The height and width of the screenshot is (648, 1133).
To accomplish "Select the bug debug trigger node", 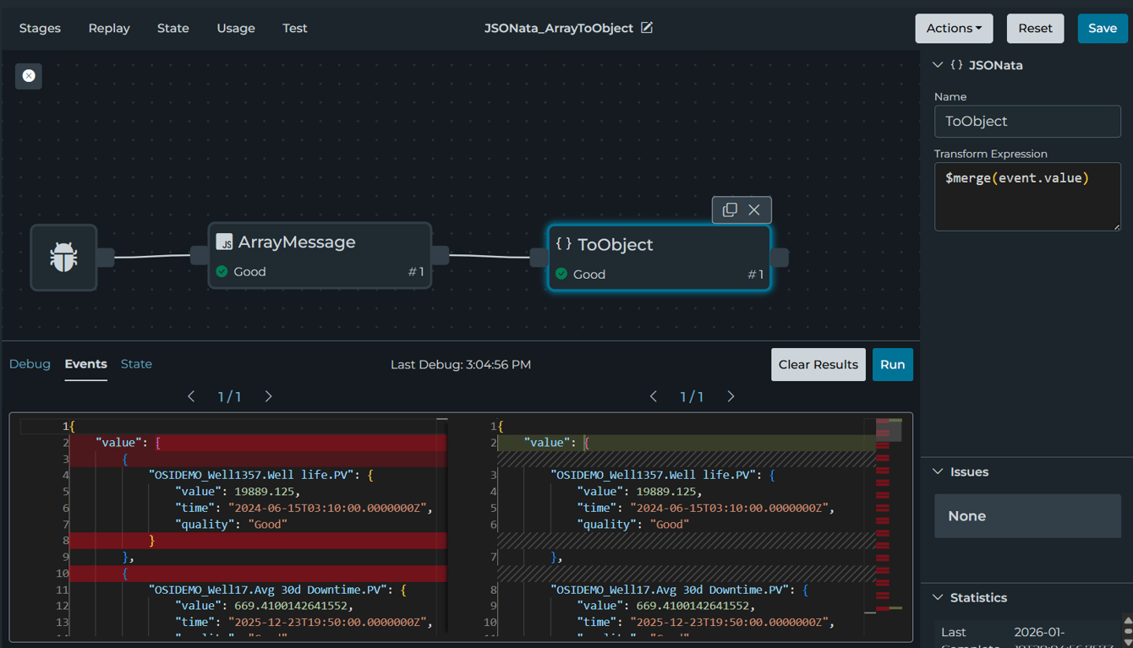I will pyautogui.click(x=64, y=258).
